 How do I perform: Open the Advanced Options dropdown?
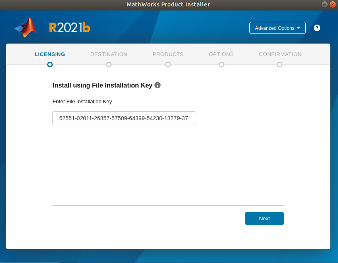(278, 28)
